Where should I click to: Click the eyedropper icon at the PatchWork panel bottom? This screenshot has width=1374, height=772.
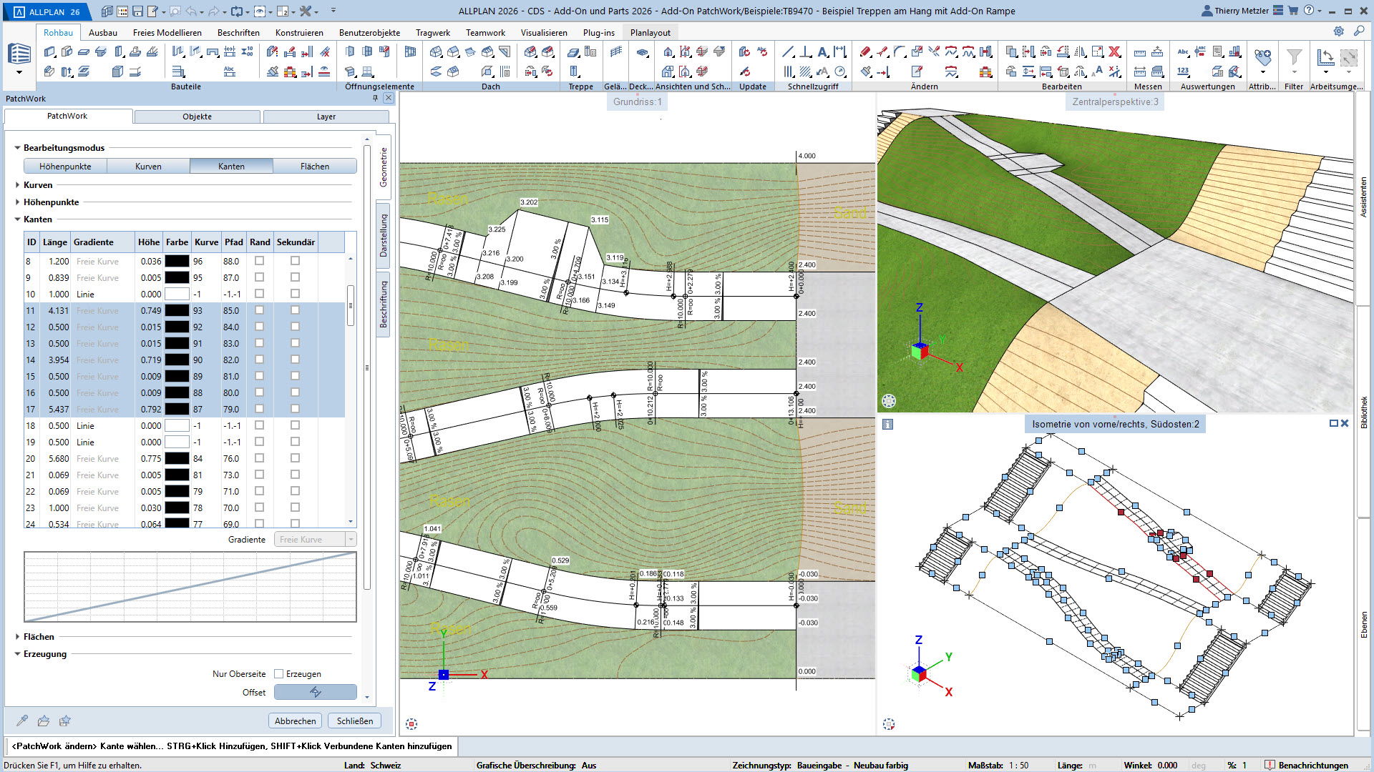coord(22,721)
